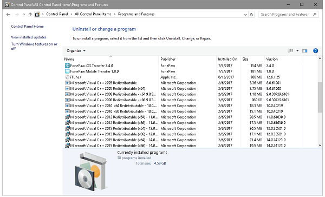Sort by the Publisher column header
Viewport: 325px width, 197px height.
point(187,59)
